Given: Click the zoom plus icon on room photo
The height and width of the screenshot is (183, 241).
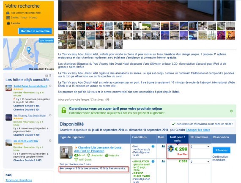Looking at the screenshot, I should click(x=71, y=157).
